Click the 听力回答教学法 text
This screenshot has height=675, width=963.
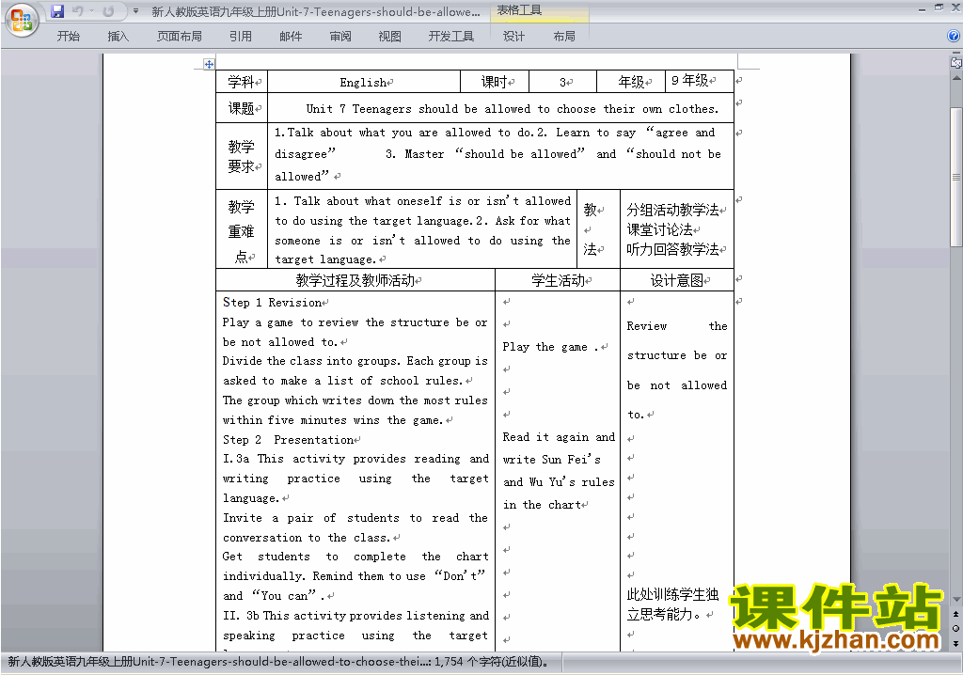pyautogui.click(x=672, y=249)
